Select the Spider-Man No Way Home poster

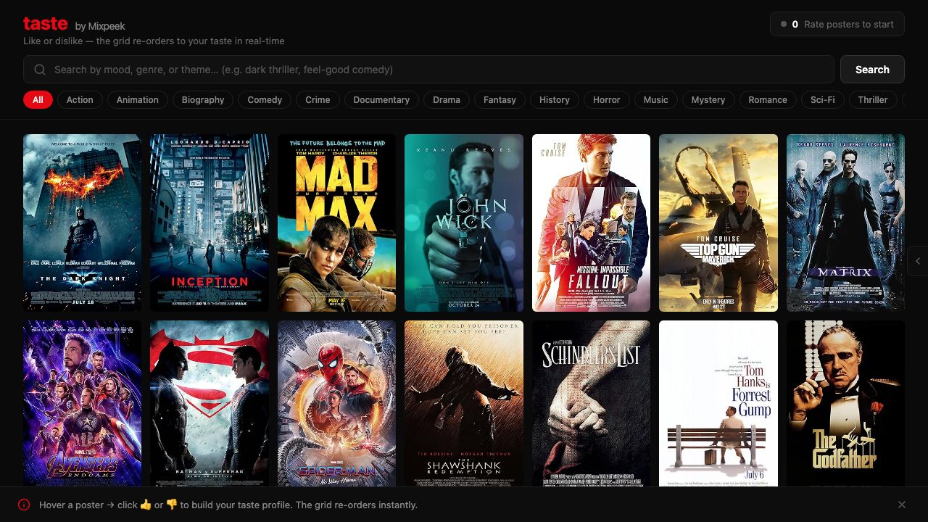tap(337, 404)
